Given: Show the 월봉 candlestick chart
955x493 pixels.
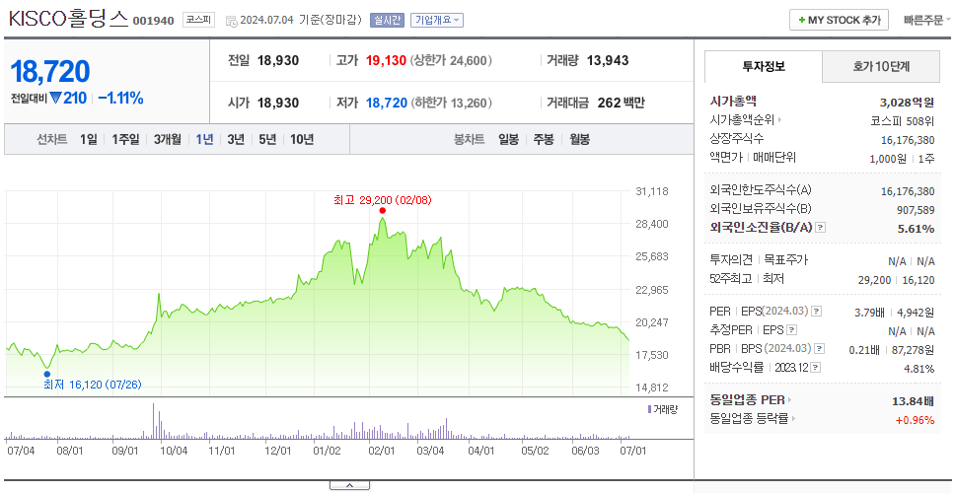Looking at the screenshot, I should [x=580, y=139].
